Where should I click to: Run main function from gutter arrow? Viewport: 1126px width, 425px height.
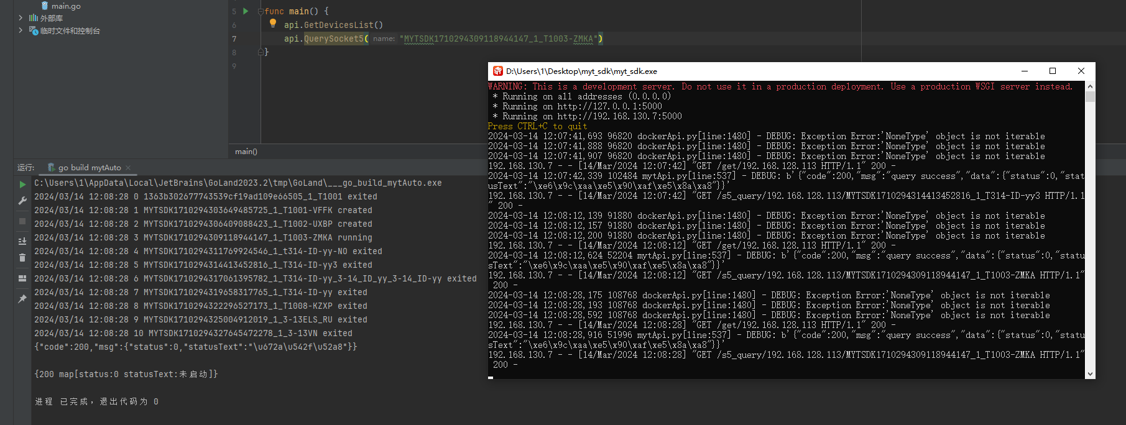pyautogui.click(x=246, y=11)
